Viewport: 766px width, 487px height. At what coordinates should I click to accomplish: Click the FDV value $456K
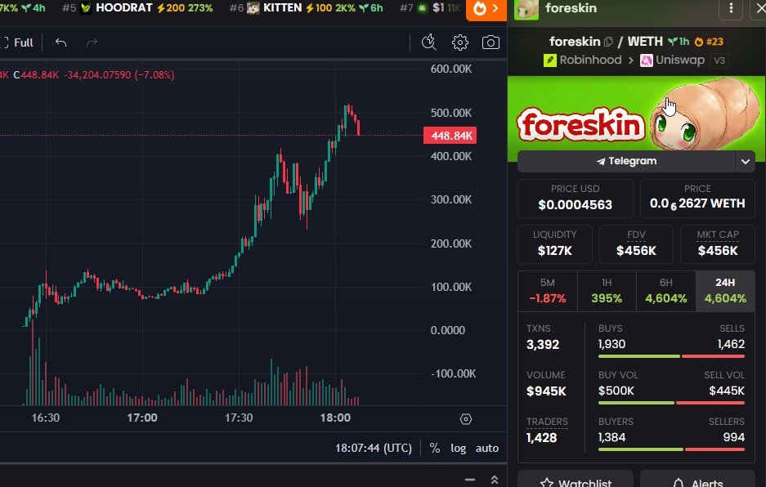(x=636, y=251)
